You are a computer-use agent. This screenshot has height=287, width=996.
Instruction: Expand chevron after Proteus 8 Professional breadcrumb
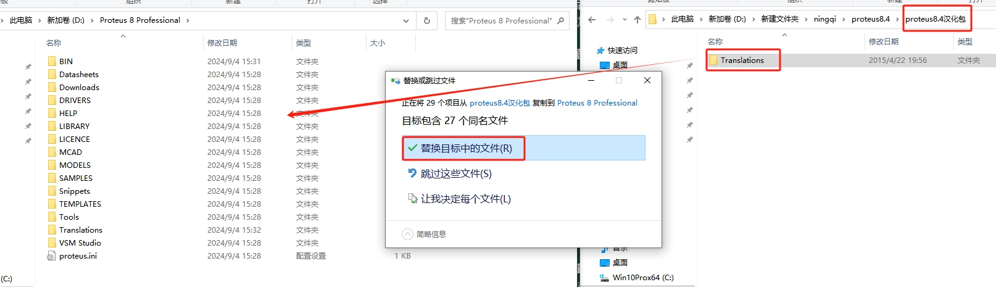pos(188,20)
